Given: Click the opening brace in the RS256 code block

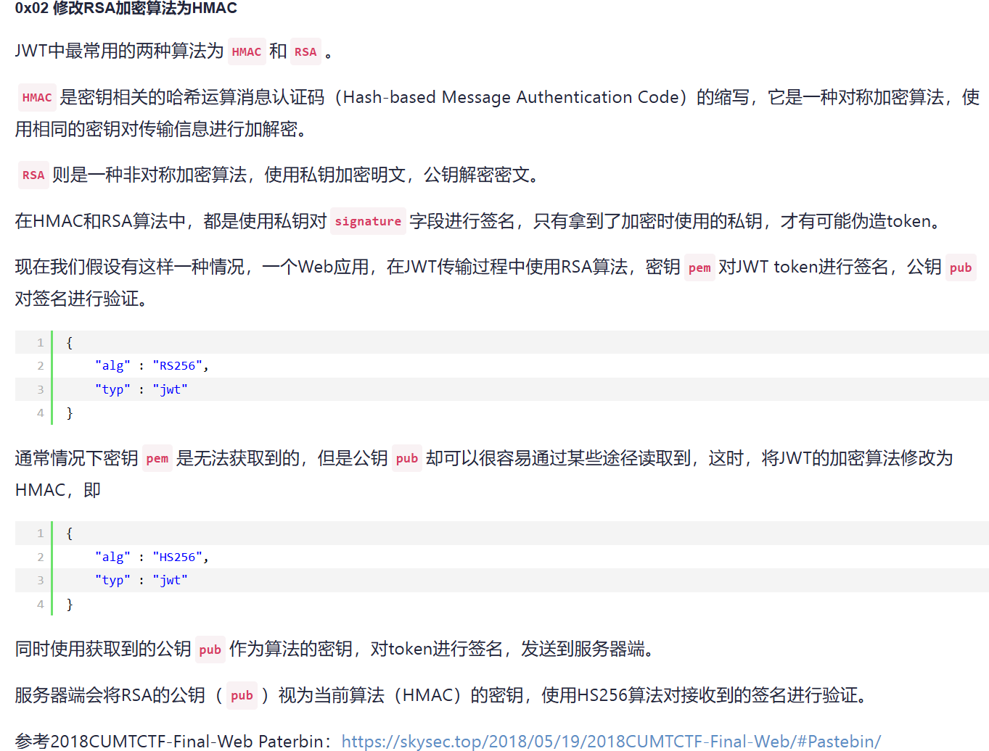Looking at the screenshot, I should click(70, 343).
